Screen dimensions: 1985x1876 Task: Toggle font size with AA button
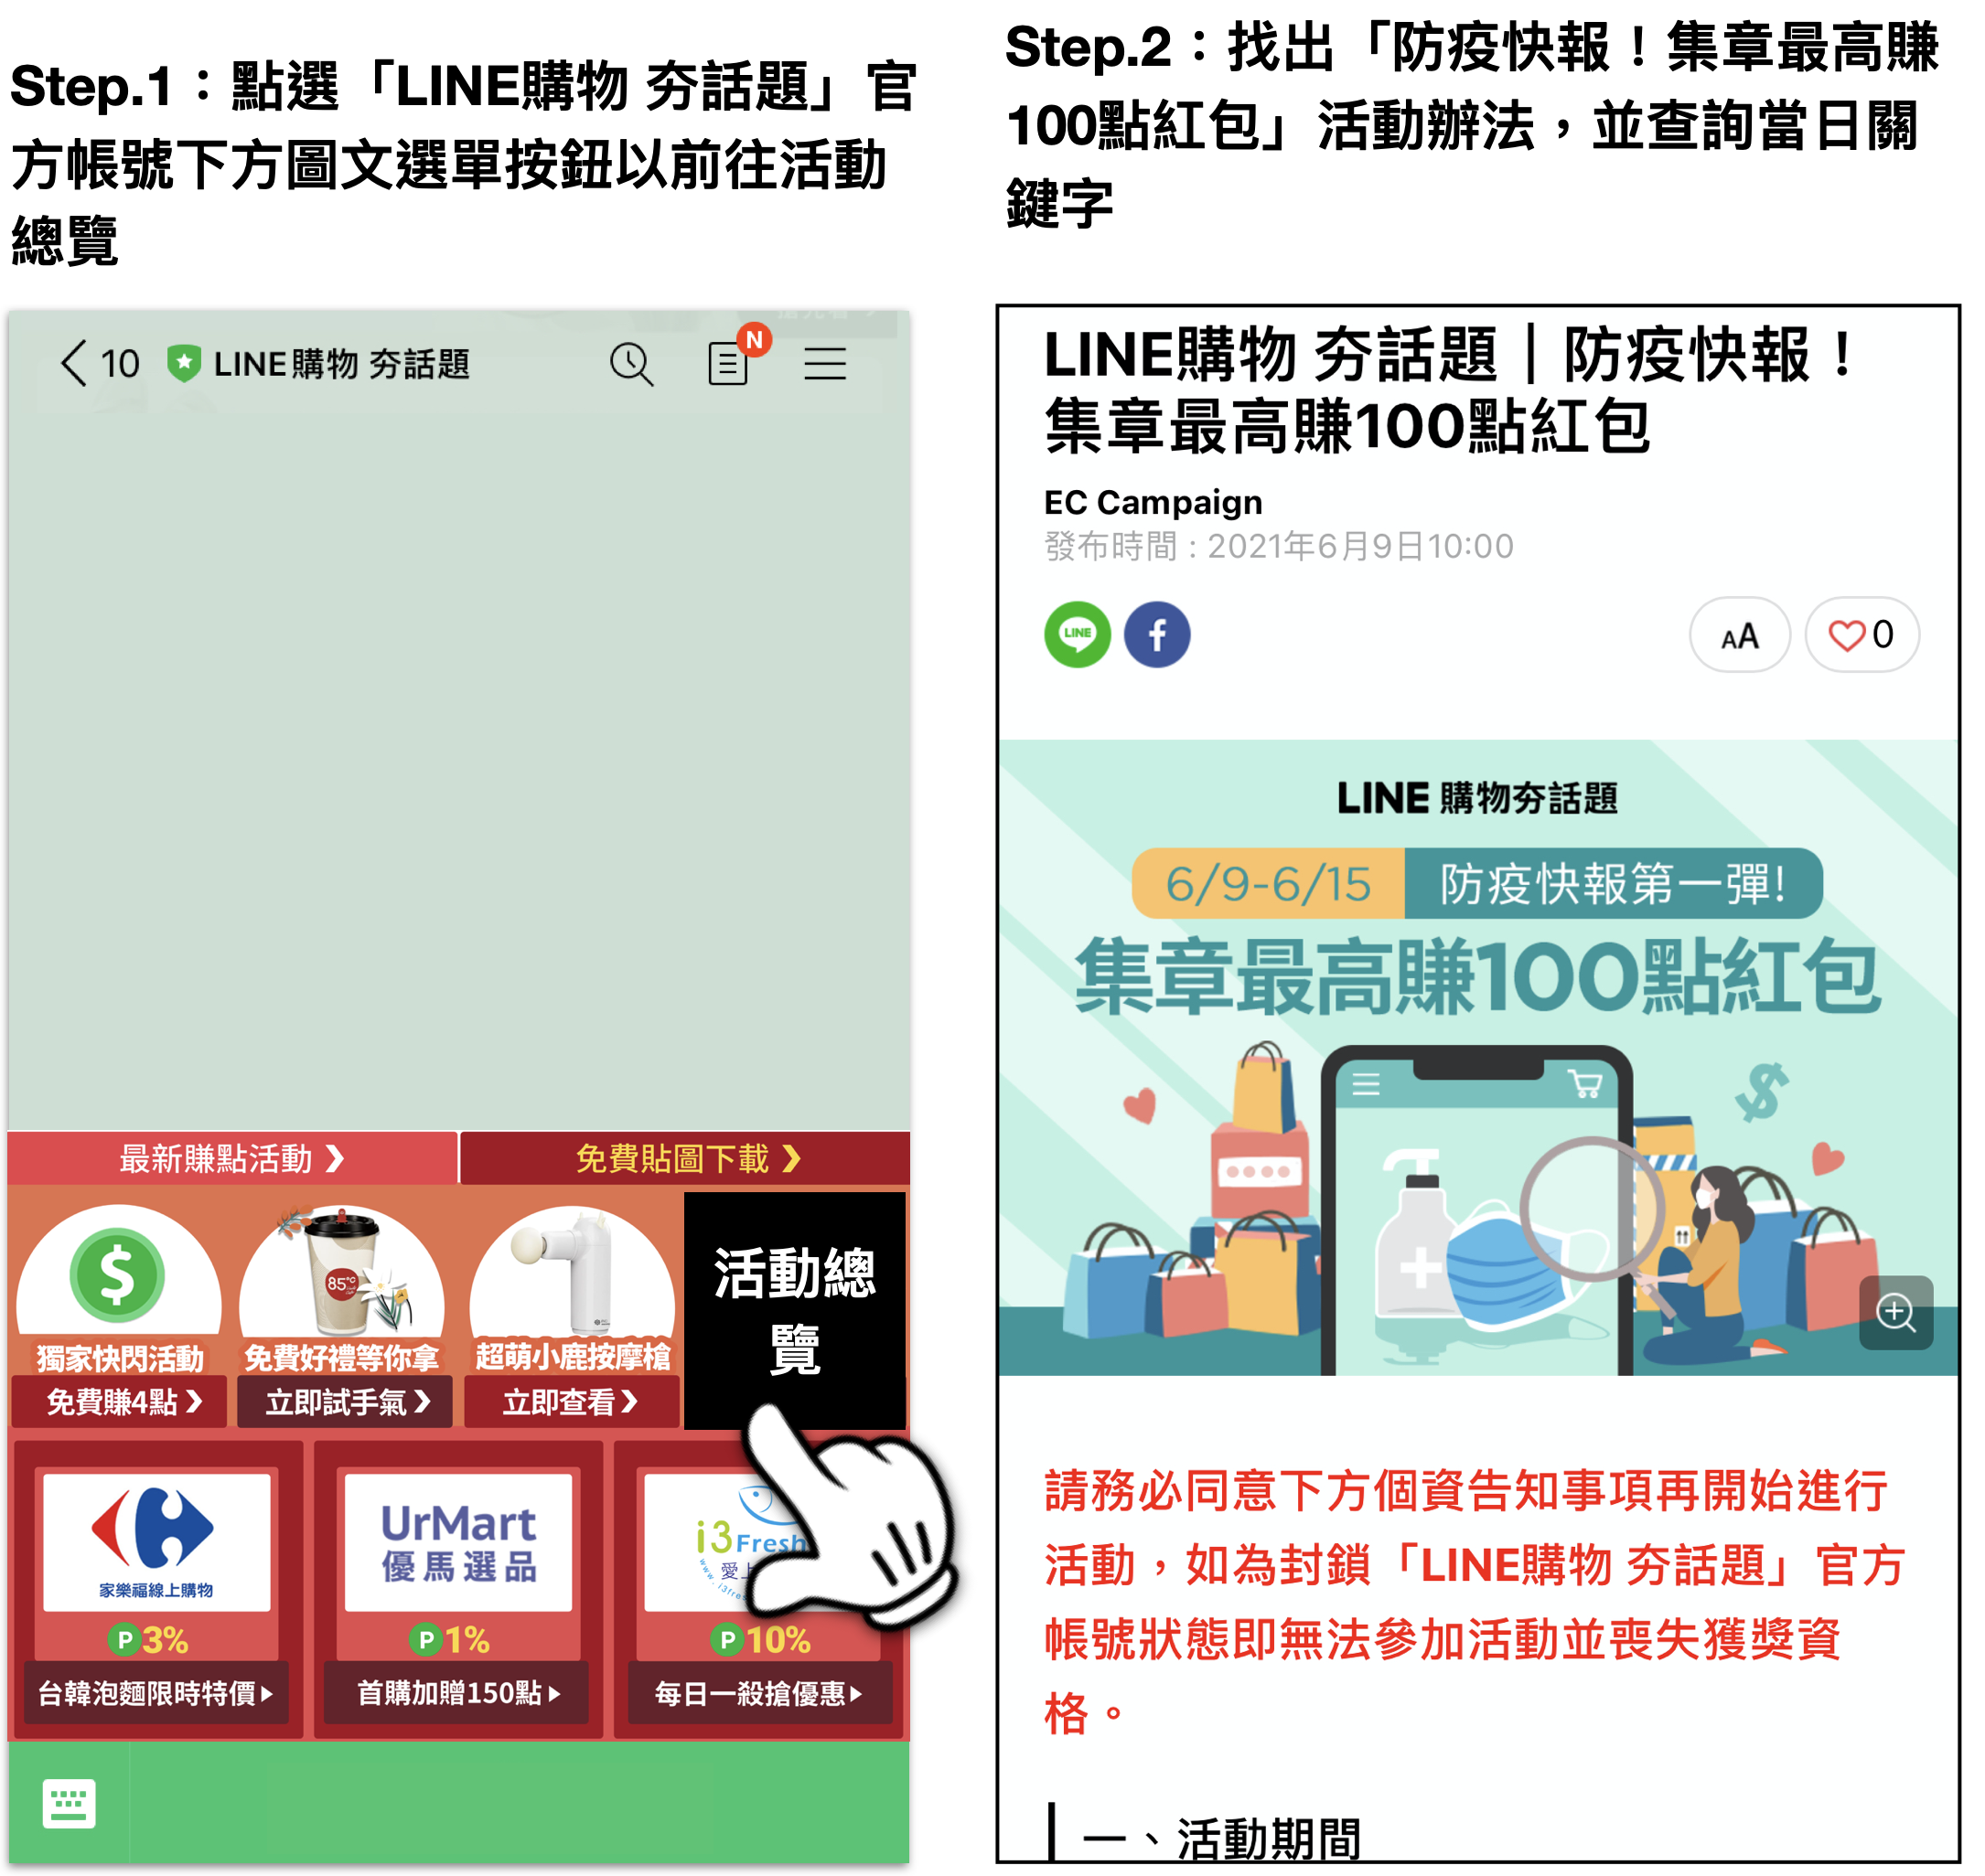pyautogui.click(x=1739, y=635)
